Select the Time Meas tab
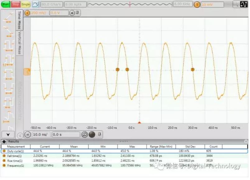250x180 pixels. (19, 20)
